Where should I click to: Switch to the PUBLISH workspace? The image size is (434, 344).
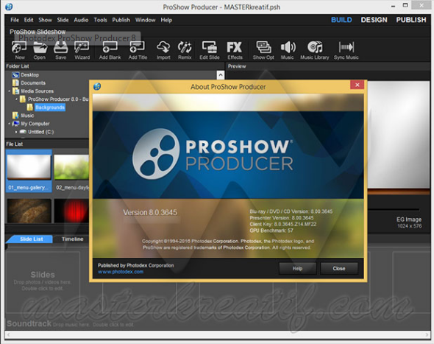[x=411, y=20]
